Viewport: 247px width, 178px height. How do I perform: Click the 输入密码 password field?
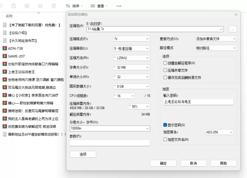[198, 102]
